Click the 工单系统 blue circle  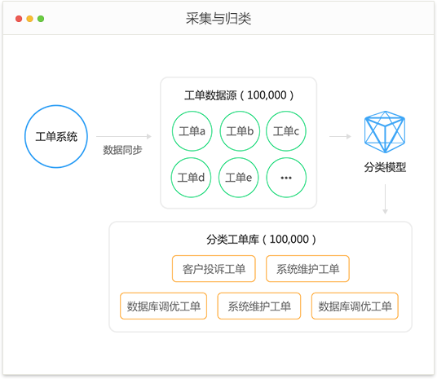tap(56, 137)
